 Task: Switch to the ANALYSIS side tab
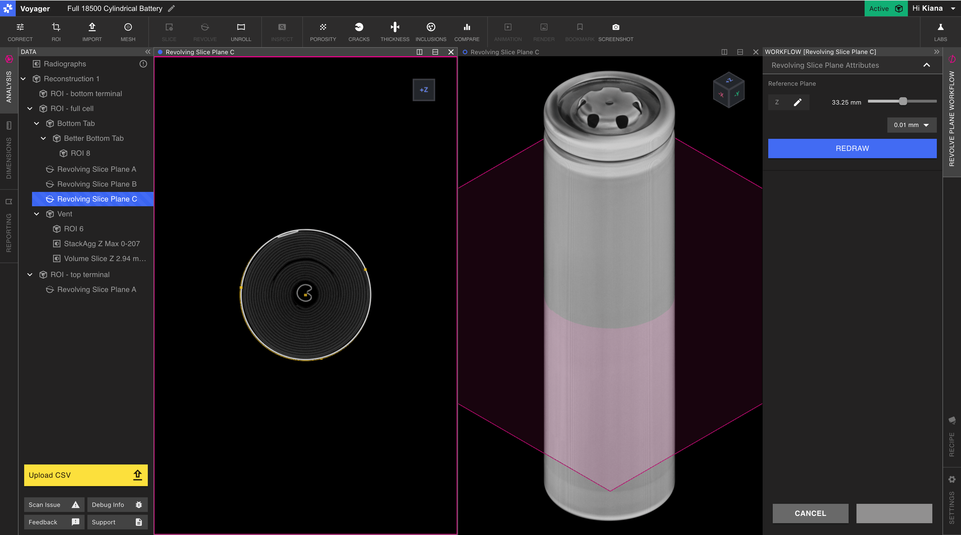pyautogui.click(x=9, y=80)
